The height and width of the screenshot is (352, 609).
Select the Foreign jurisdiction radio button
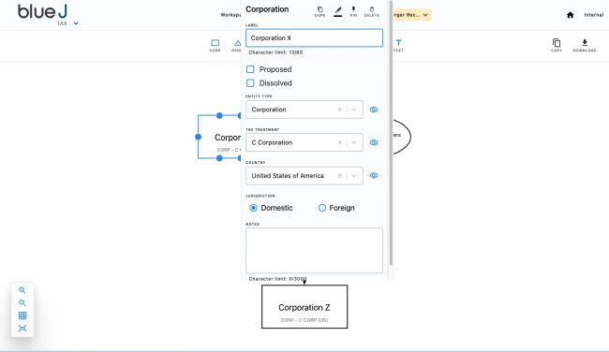tap(322, 208)
